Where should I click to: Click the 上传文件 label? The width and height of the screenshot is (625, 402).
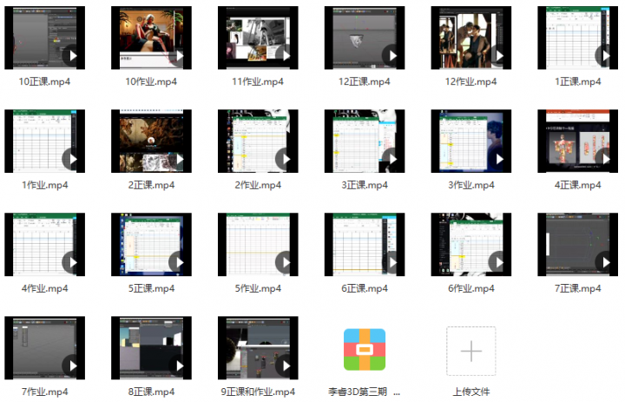pos(471,392)
